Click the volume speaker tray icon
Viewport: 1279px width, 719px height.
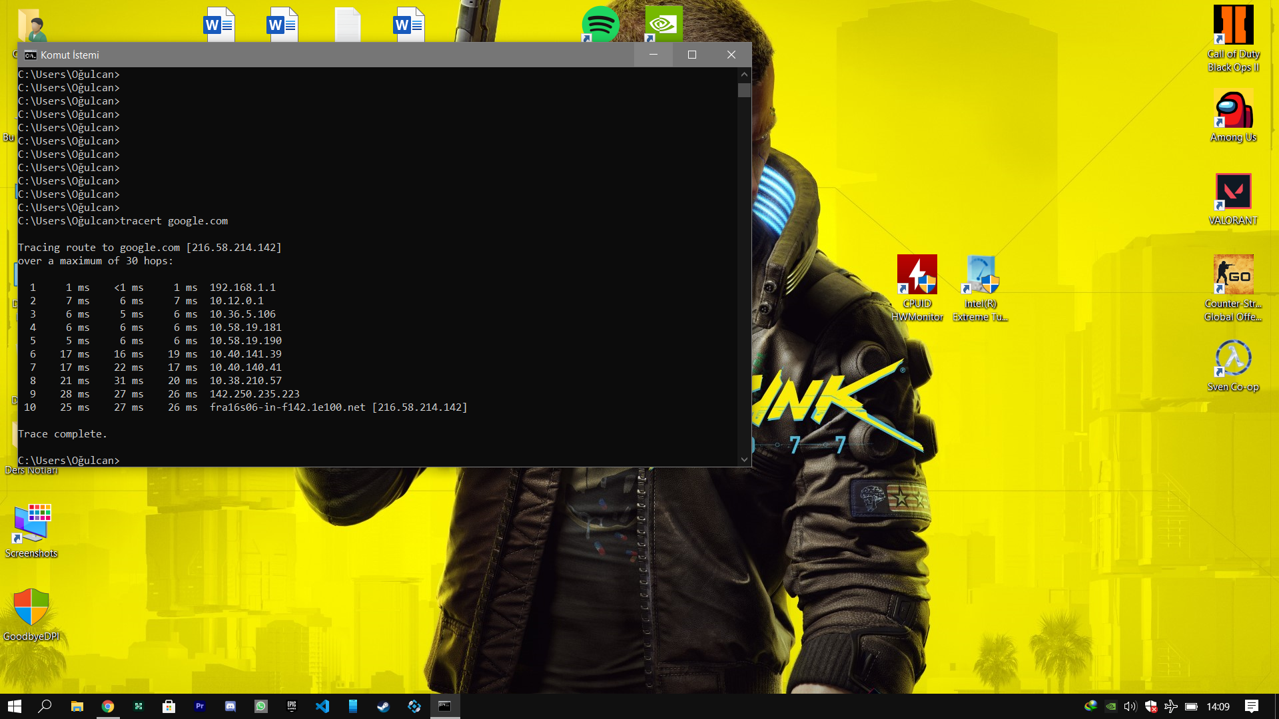coord(1130,706)
